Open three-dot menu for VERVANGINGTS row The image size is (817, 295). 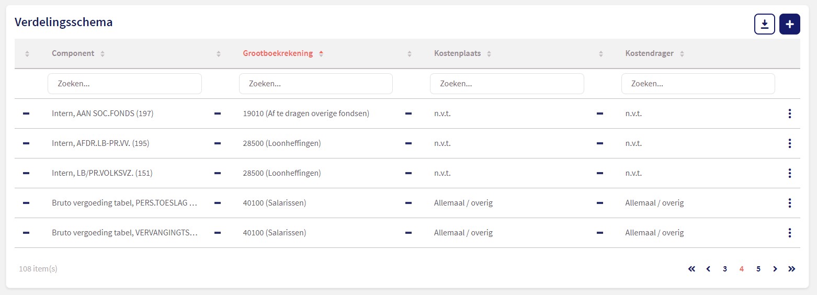point(790,233)
